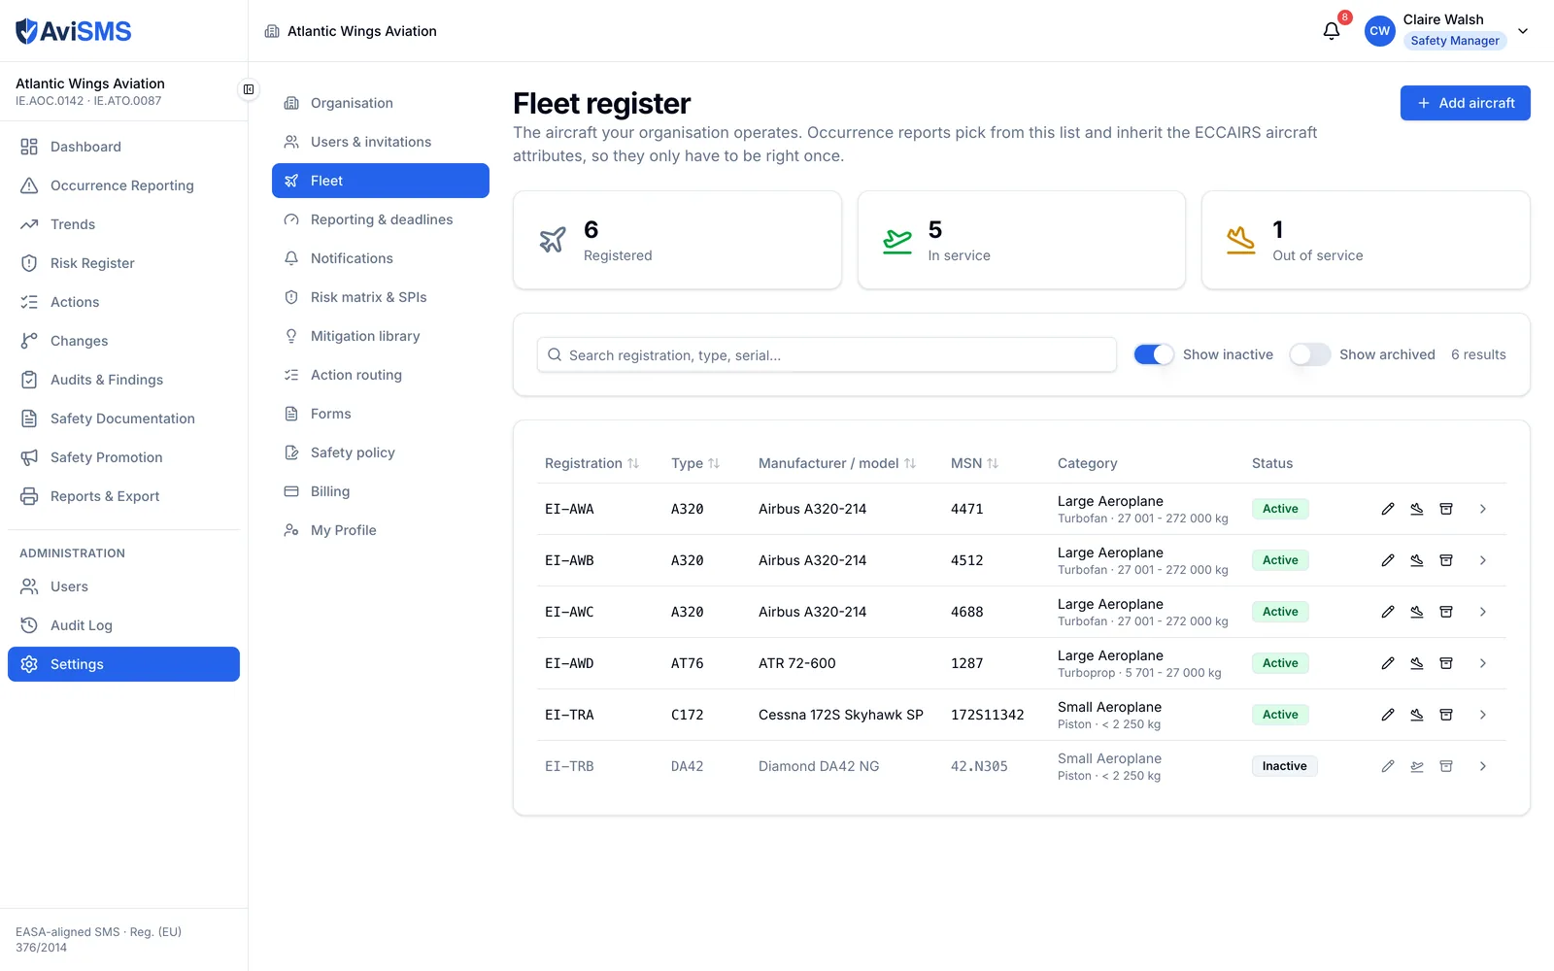Open Dashboard in main sidebar
Viewport: 1554px width, 971px height.
(123, 147)
